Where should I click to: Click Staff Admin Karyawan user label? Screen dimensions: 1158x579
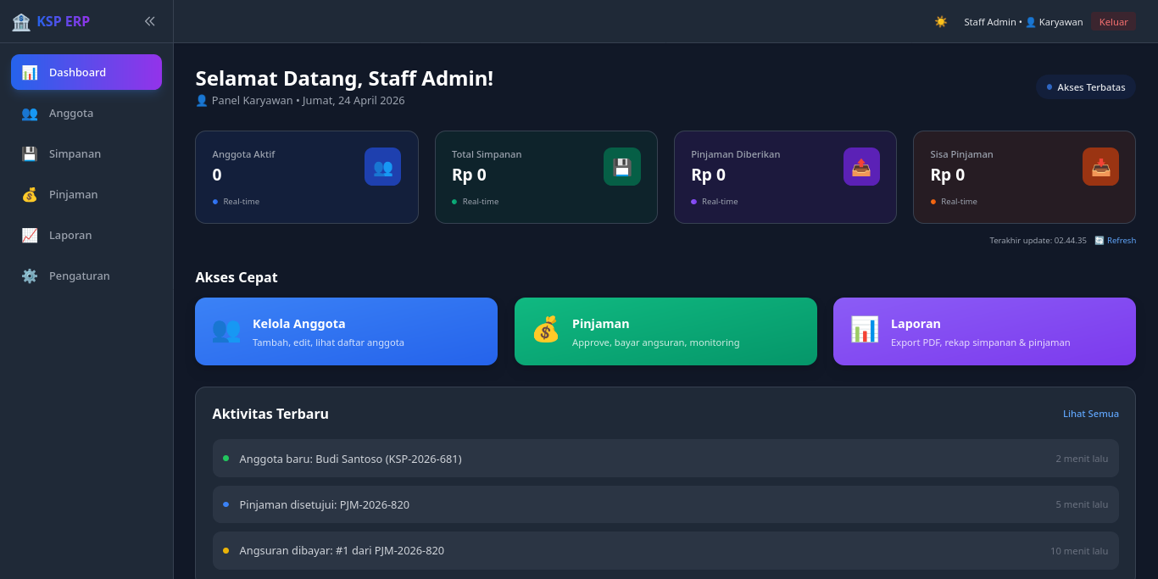(1023, 22)
